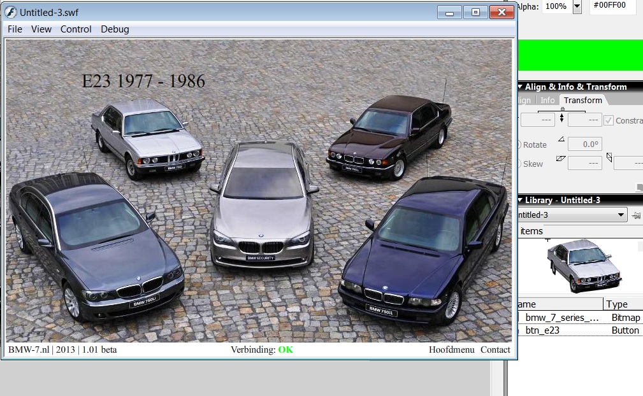Click the "items" count label in Library

pyautogui.click(x=531, y=231)
